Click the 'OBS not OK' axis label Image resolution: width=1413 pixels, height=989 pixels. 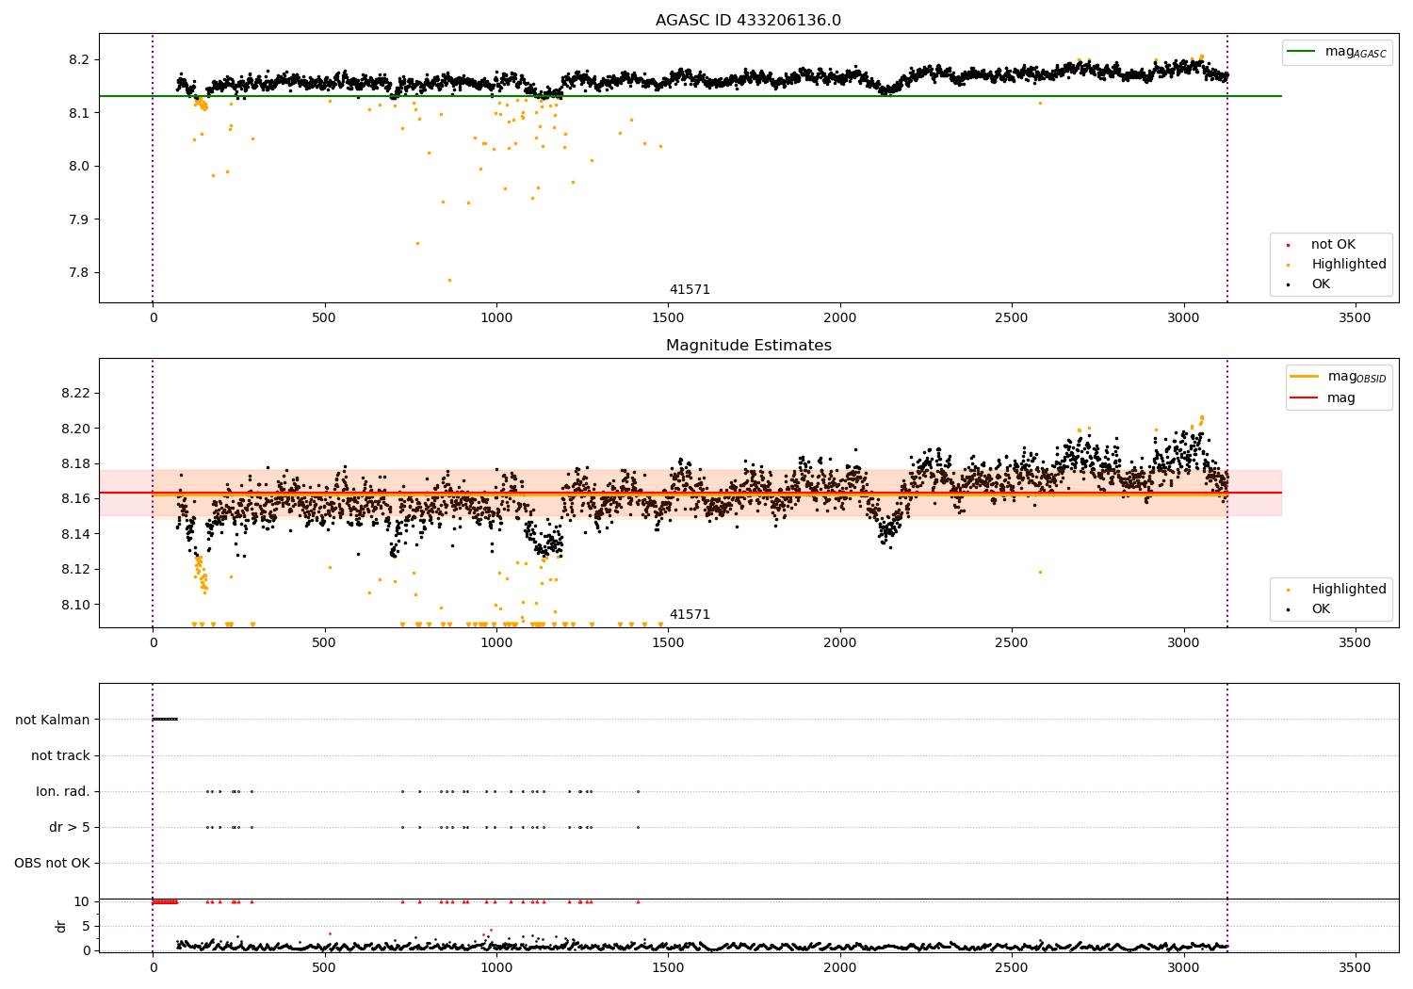click(52, 863)
